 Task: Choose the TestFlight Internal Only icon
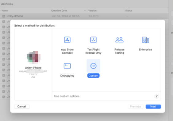(x=93, y=40)
